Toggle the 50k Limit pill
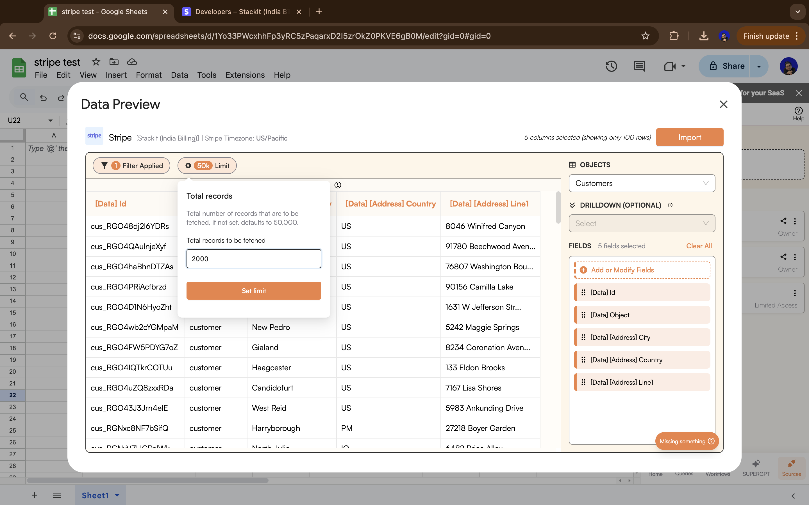The image size is (809, 505). tap(207, 166)
